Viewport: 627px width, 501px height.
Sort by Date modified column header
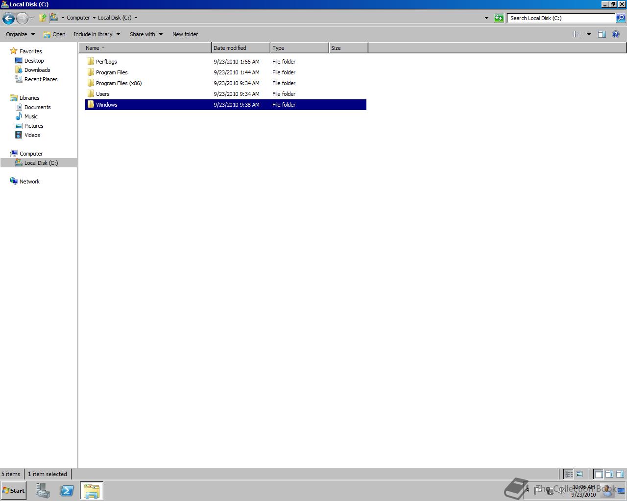point(241,48)
